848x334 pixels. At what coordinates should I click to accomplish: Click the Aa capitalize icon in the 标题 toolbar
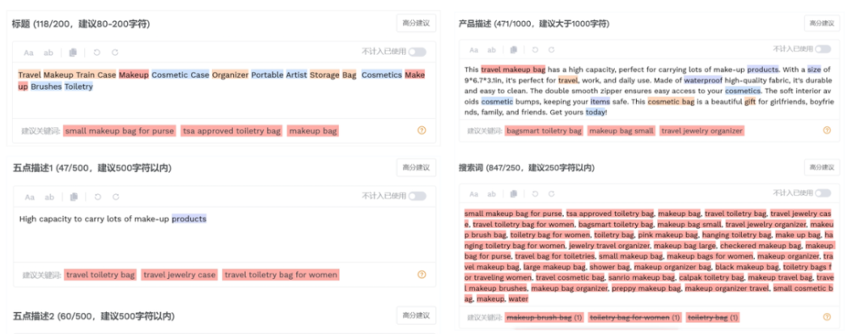click(x=29, y=53)
